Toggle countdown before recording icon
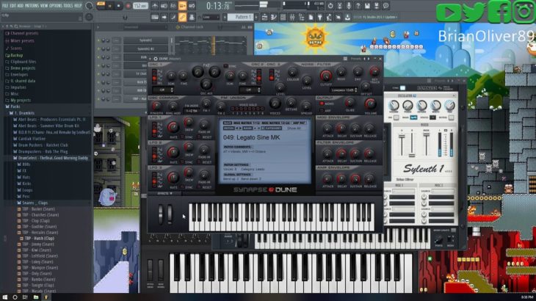 tap(173, 6)
